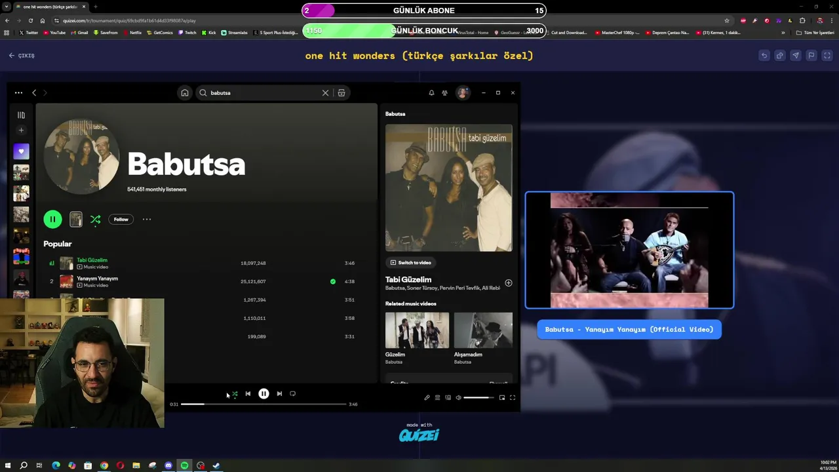
Task: Follow the artist Babutsa
Action: coord(121,220)
